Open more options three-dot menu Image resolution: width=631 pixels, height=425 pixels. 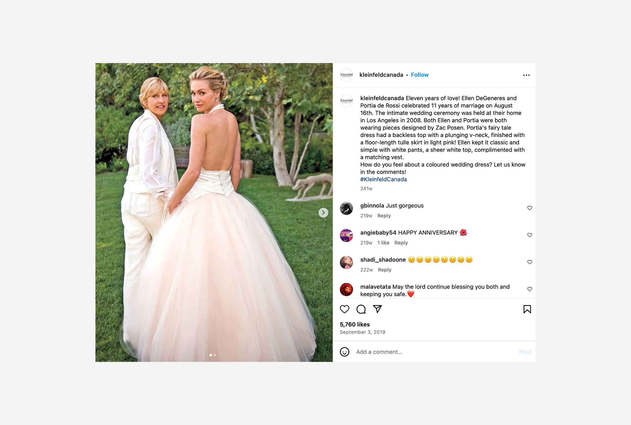(526, 75)
